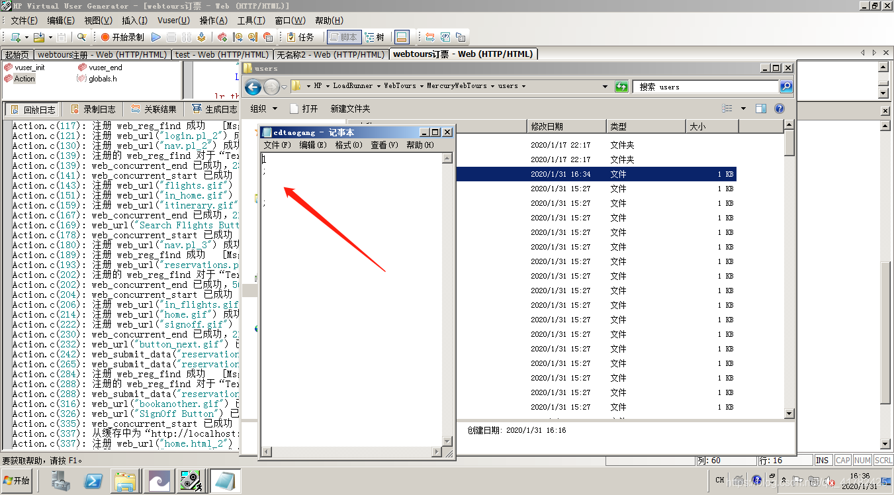Open the 任务 tasks pane
This screenshot has height=495, width=894.
click(x=300, y=37)
